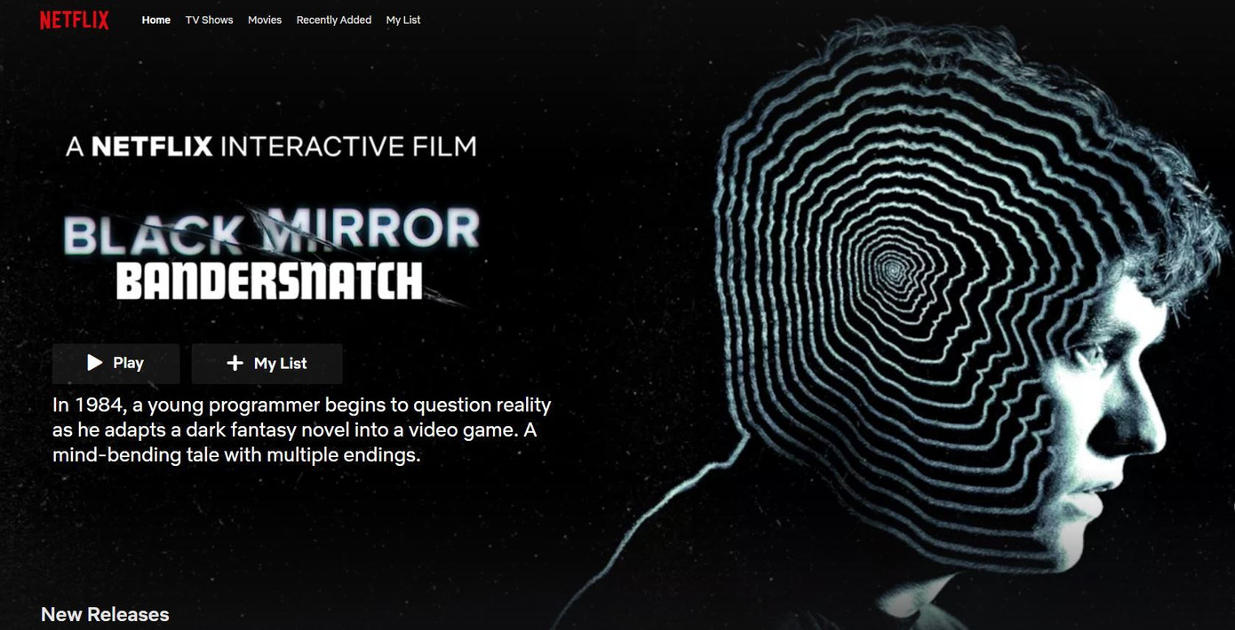Browse Recently Added titles
Image resolution: width=1235 pixels, height=630 pixels.
334,20
